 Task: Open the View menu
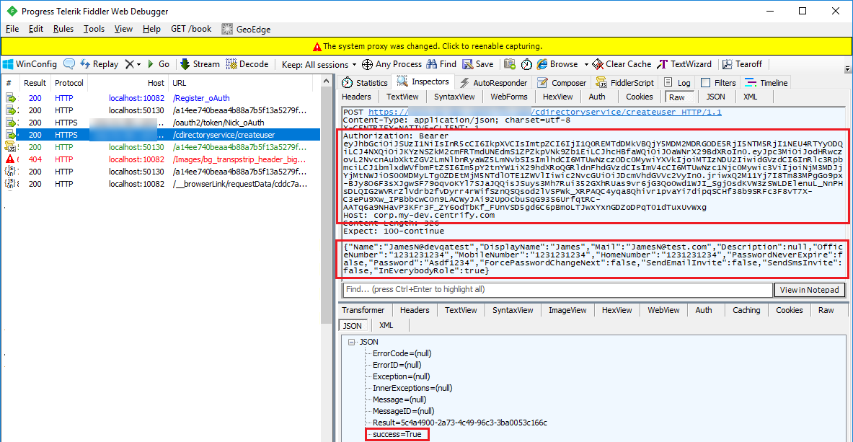(123, 29)
